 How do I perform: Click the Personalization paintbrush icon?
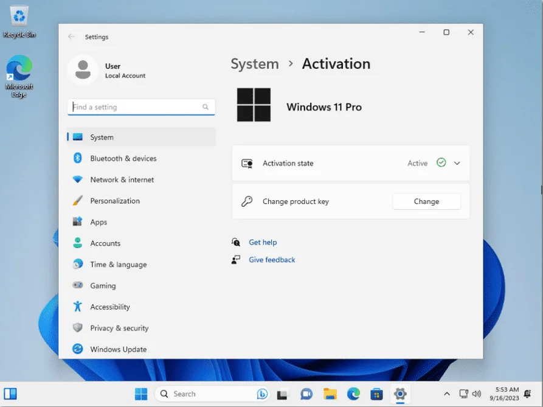[x=78, y=201]
